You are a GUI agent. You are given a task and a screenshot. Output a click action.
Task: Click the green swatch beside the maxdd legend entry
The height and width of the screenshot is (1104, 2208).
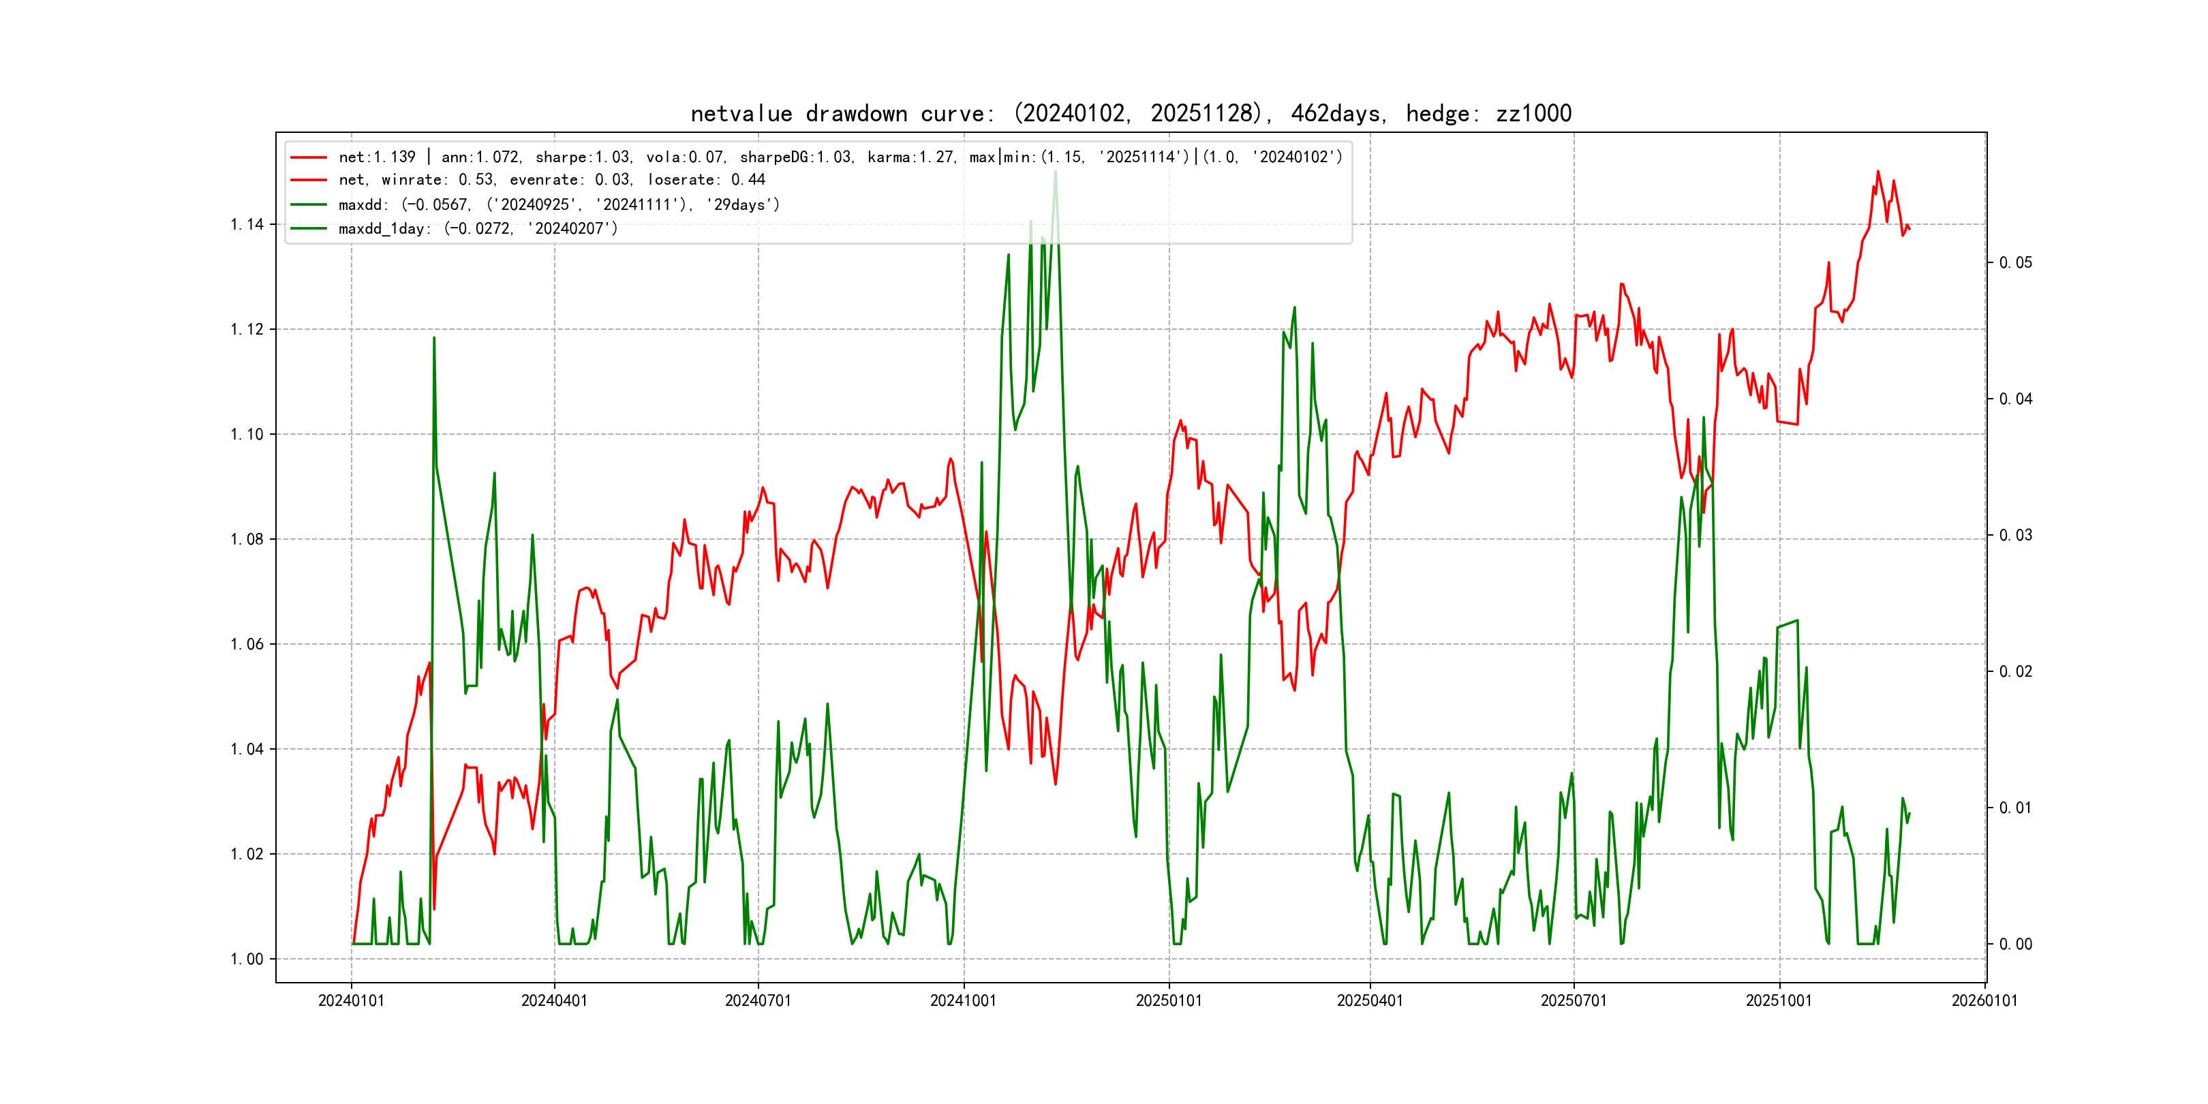pos(309,205)
